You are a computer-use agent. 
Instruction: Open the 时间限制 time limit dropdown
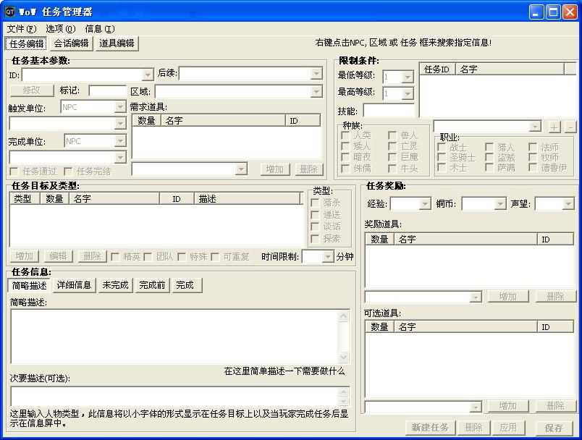[x=327, y=256]
